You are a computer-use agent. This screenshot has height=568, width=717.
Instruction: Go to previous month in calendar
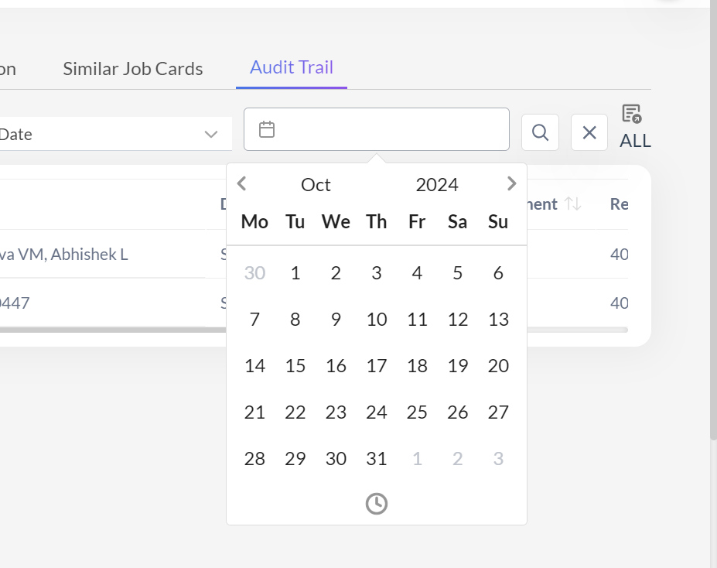click(x=241, y=183)
